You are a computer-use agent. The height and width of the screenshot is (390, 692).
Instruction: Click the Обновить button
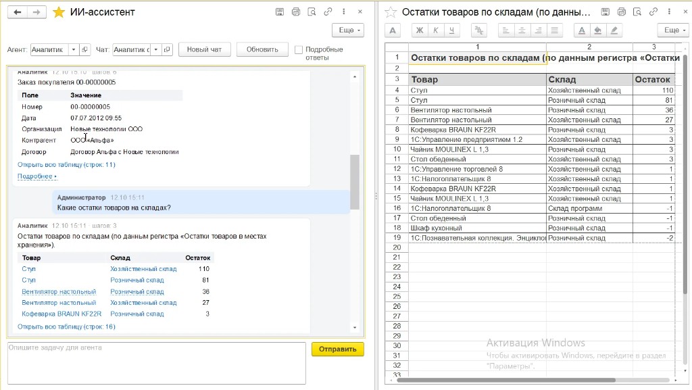tap(262, 49)
